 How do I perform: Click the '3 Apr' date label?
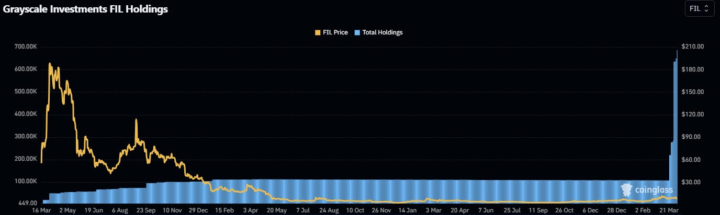(x=250, y=210)
